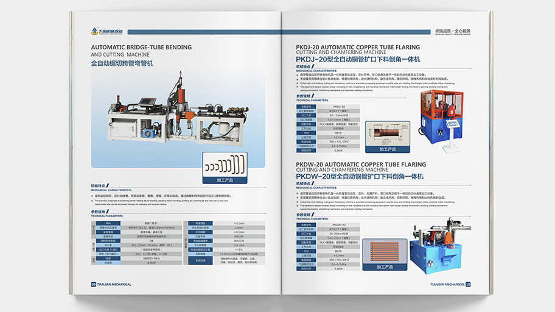Click 'TIANJIAN MECHANICAL' footer on left page

(114, 285)
